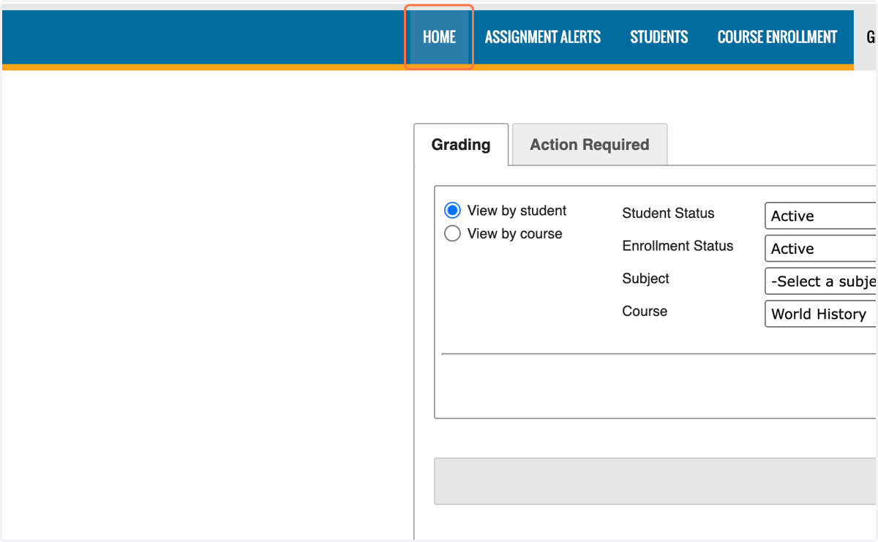Go to Assignment Alerts page
878x542 pixels.
coord(543,37)
